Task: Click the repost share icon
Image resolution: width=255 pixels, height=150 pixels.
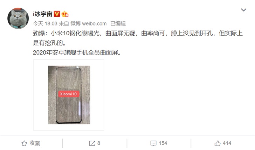Action: pos(92,143)
